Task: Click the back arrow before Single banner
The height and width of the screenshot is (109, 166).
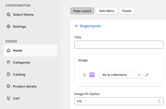Action: tap(77, 26)
